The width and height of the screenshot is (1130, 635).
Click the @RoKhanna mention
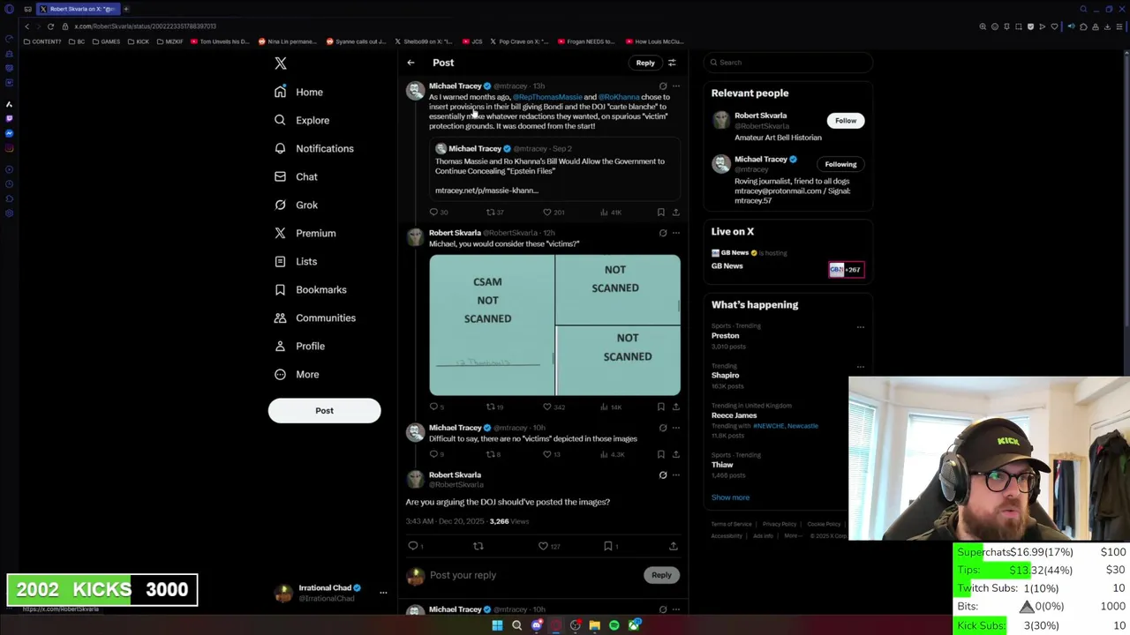tap(619, 97)
